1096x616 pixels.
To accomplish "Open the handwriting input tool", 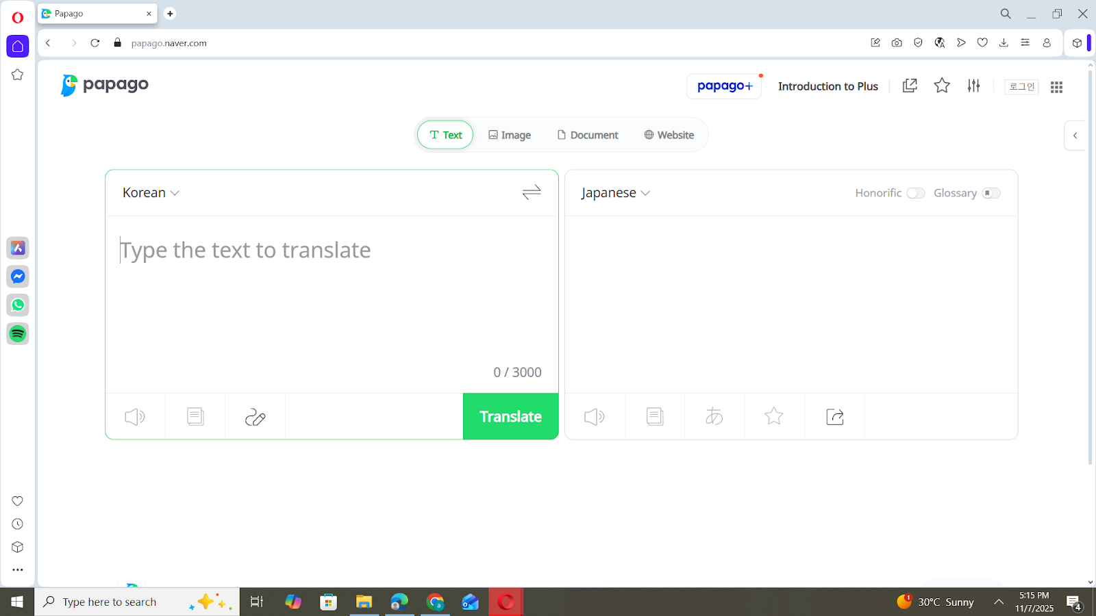I will point(255,416).
